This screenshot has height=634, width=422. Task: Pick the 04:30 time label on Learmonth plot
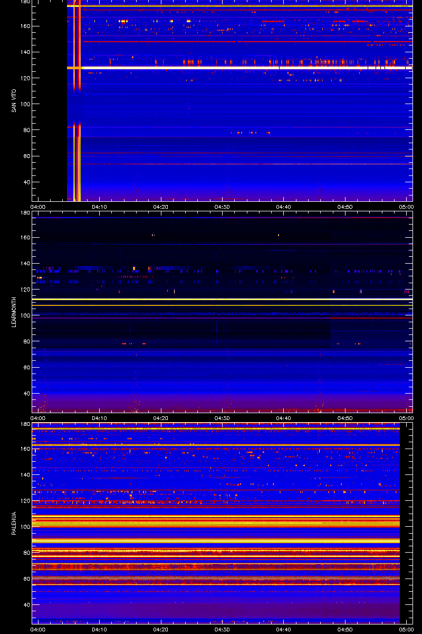pos(222,418)
